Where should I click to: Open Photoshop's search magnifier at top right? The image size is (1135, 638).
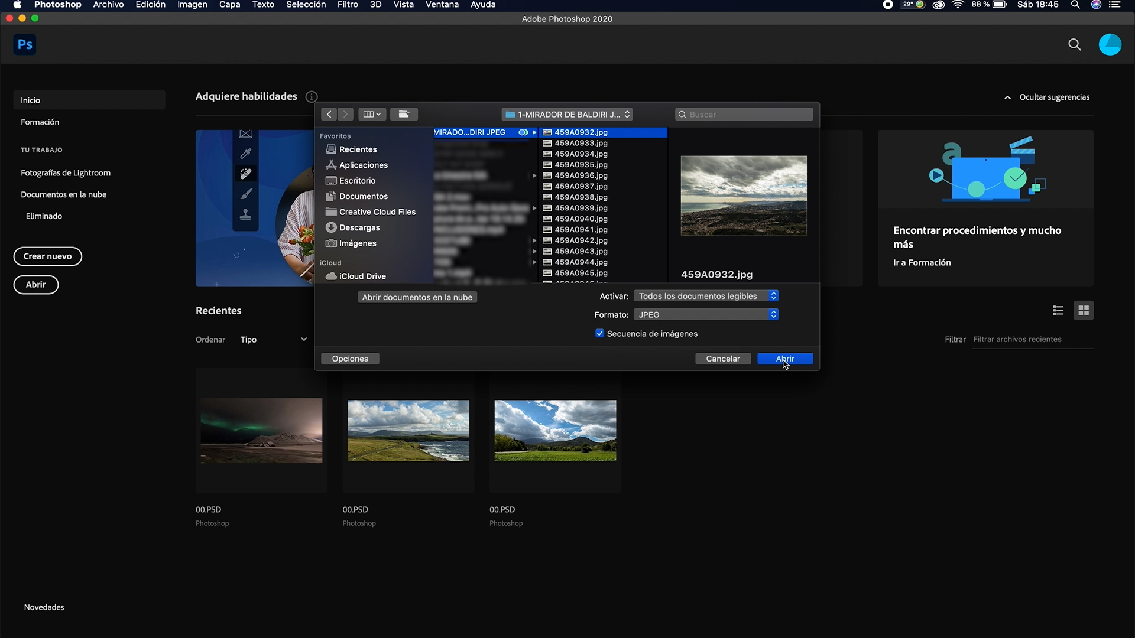(1075, 44)
